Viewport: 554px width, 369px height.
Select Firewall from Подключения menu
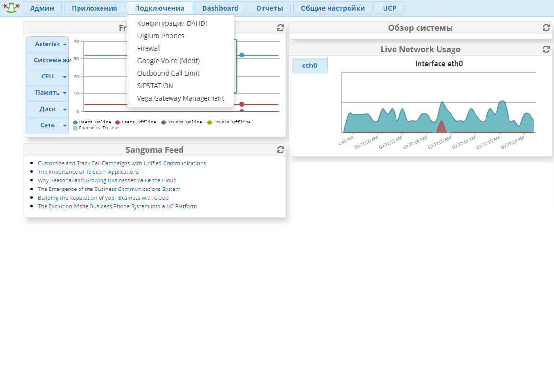(149, 48)
